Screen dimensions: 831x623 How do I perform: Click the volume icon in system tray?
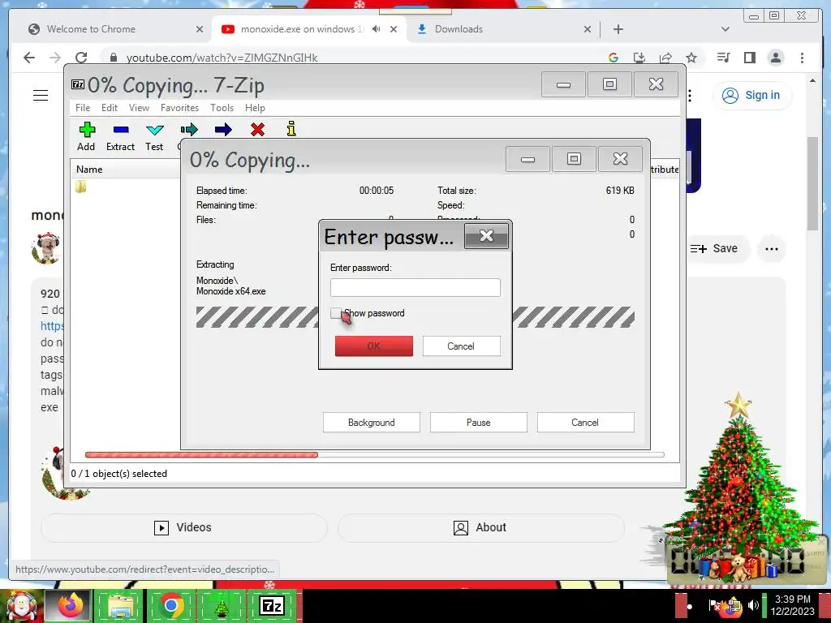(x=752, y=605)
